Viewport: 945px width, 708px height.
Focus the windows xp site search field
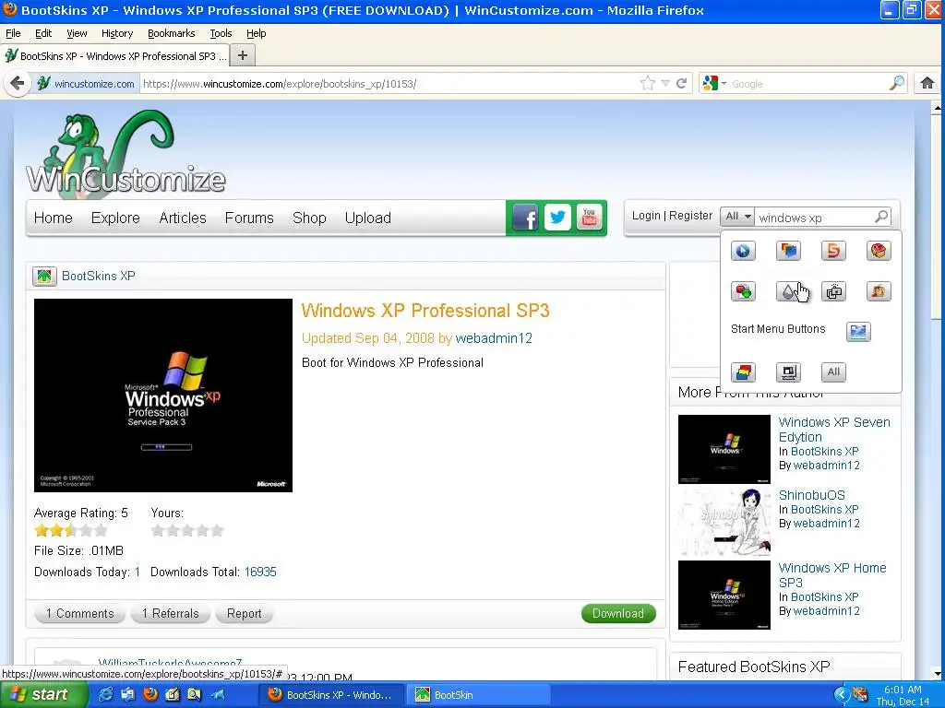pos(814,218)
